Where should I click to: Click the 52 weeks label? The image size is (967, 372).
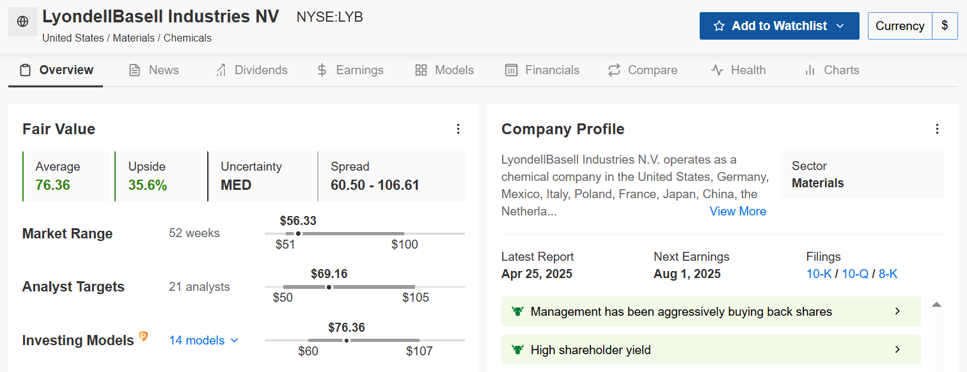coord(194,233)
